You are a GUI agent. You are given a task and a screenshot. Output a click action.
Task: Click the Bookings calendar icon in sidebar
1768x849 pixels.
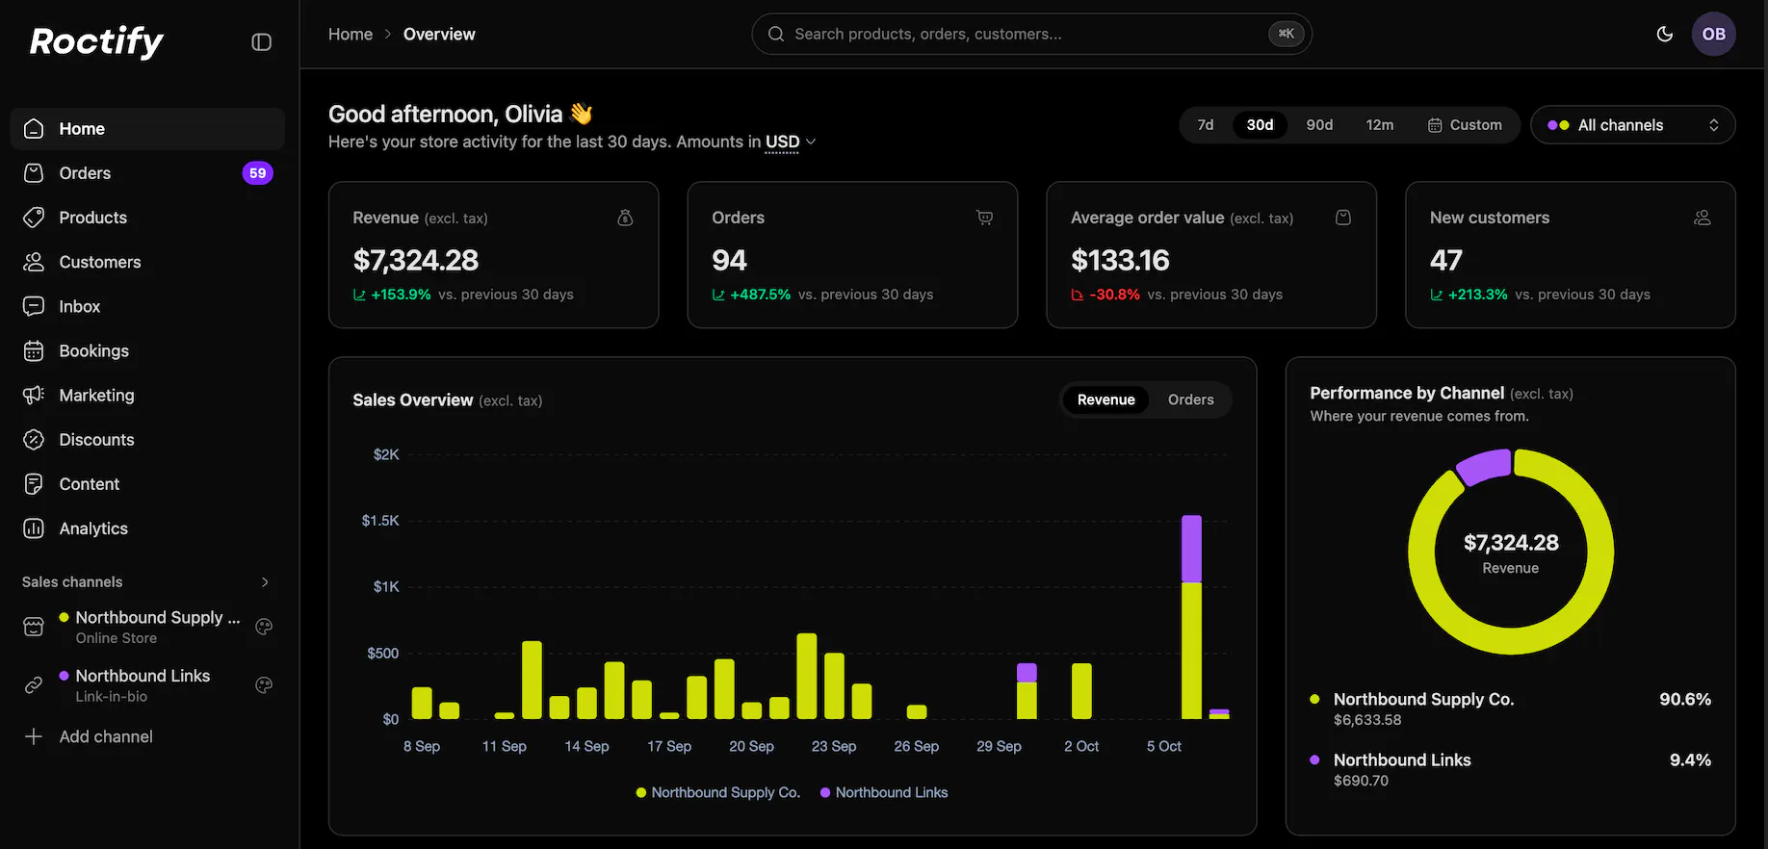(34, 351)
